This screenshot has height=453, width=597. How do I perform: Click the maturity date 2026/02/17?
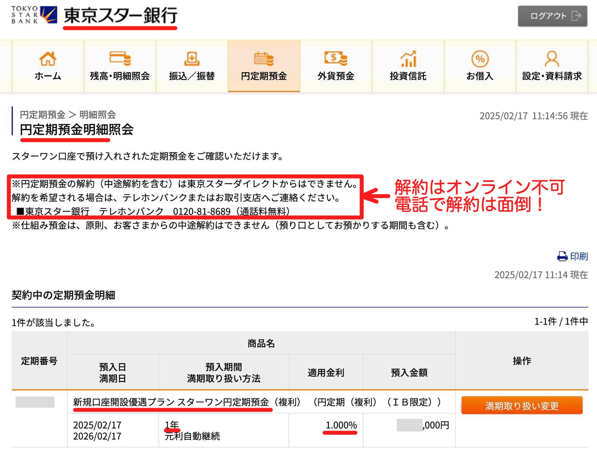click(x=97, y=436)
